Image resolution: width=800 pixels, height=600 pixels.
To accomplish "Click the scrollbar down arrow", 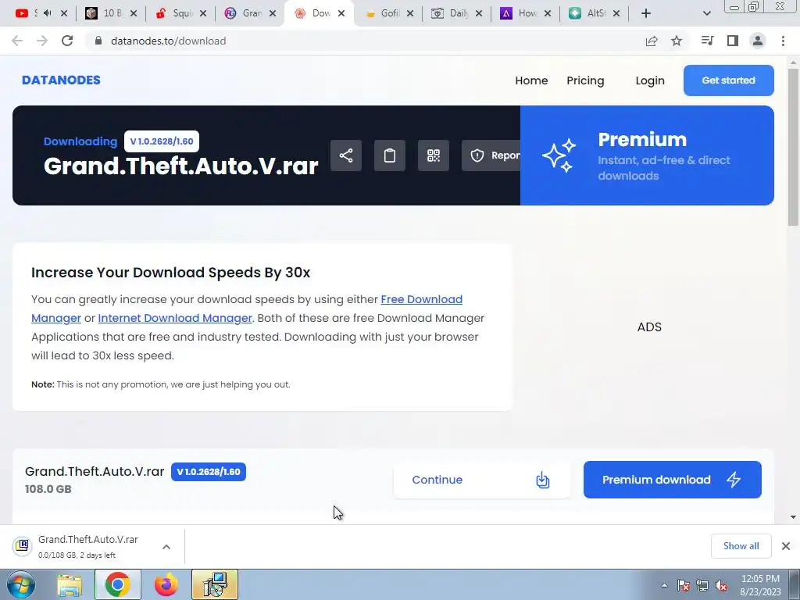I will pos(793,517).
